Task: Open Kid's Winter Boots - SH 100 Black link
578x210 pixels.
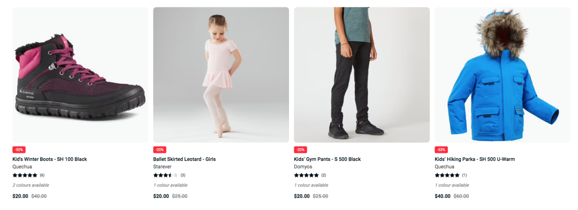Action: [x=50, y=159]
